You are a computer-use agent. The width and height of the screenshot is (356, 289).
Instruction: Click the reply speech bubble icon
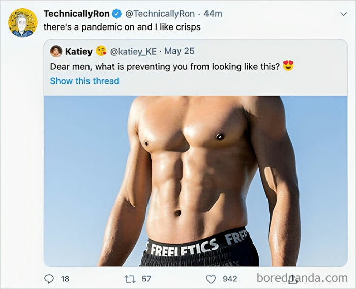(x=49, y=279)
